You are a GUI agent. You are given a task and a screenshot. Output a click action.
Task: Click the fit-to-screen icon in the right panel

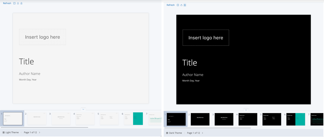[178, 5]
